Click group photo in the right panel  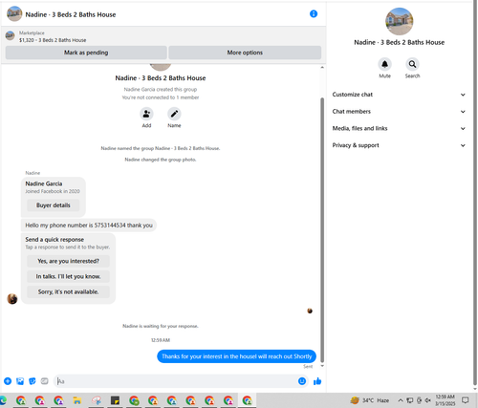(400, 21)
